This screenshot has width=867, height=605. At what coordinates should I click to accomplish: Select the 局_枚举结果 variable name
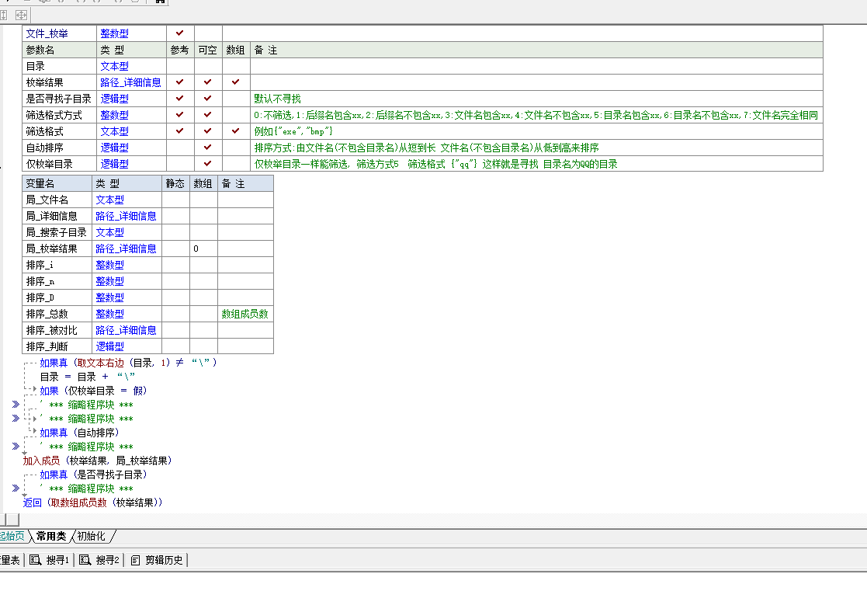click(51, 249)
